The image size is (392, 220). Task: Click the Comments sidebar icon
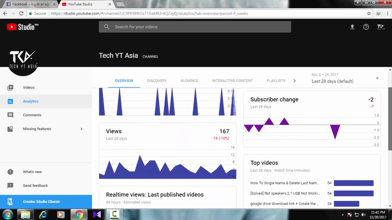click(x=10, y=115)
